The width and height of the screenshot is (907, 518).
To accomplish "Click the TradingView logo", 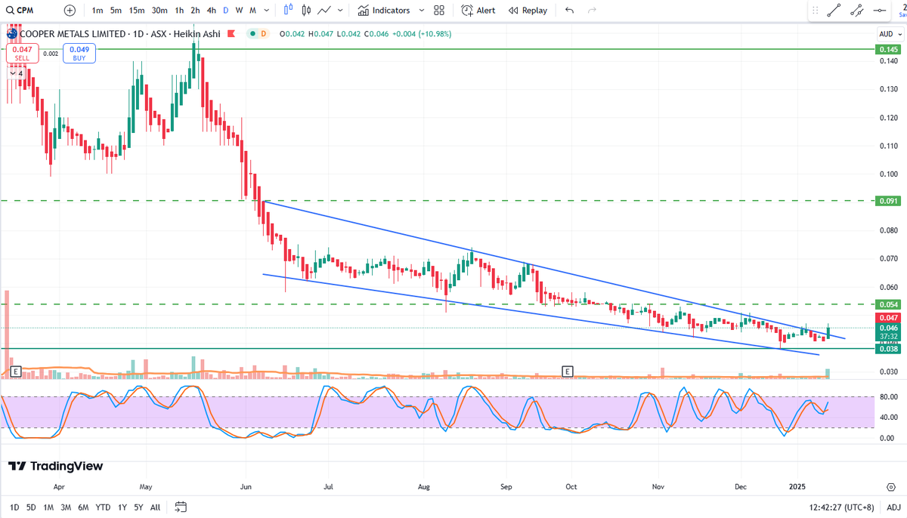I will coord(55,466).
